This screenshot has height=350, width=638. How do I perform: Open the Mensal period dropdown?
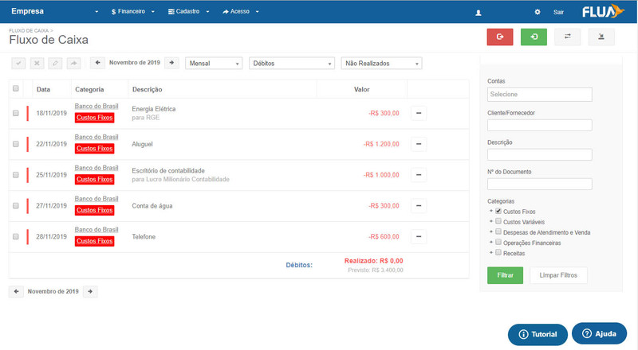tap(213, 63)
